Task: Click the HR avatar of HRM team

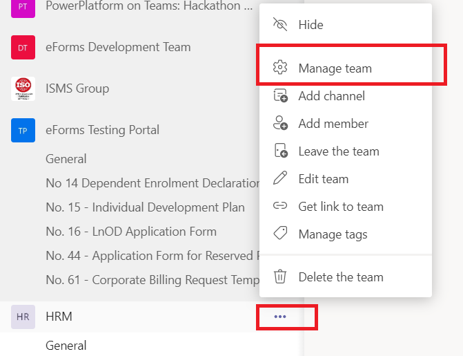Action: point(23,317)
